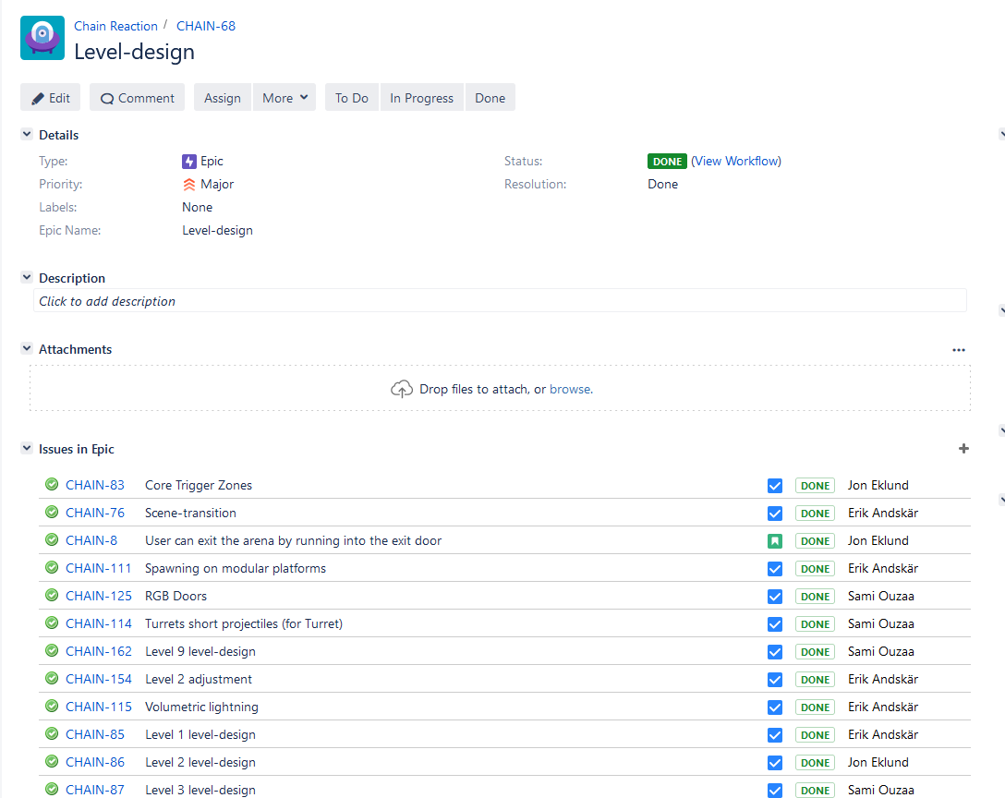Image resolution: width=1005 pixels, height=798 pixels.
Task: Click the Epic type lightning icon
Action: click(x=189, y=162)
